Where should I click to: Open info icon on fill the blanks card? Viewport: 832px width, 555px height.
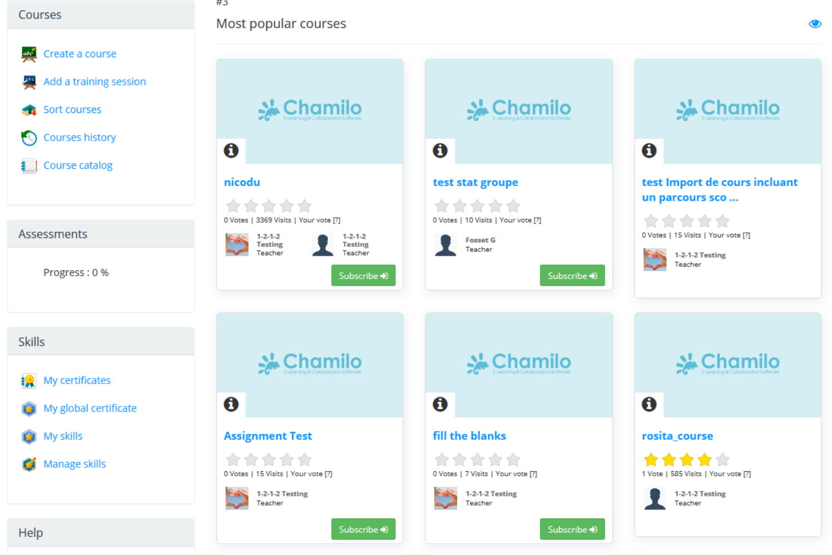click(440, 404)
